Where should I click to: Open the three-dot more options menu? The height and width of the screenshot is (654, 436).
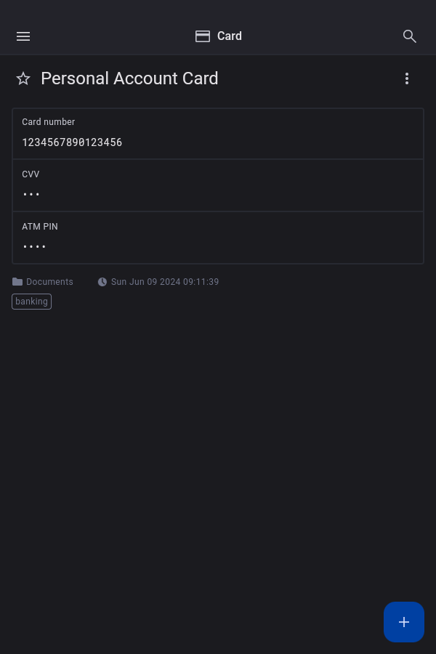(407, 78)
